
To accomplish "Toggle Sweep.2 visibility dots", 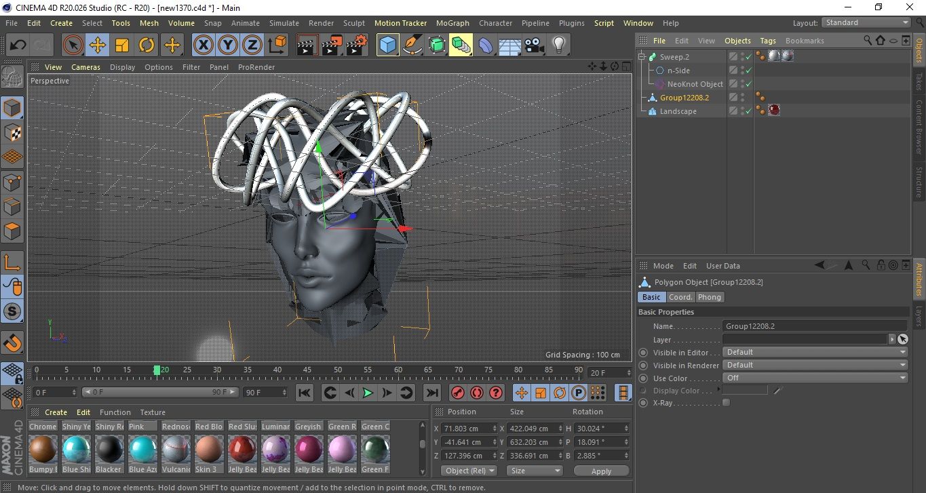I will [x=741, y=57].
